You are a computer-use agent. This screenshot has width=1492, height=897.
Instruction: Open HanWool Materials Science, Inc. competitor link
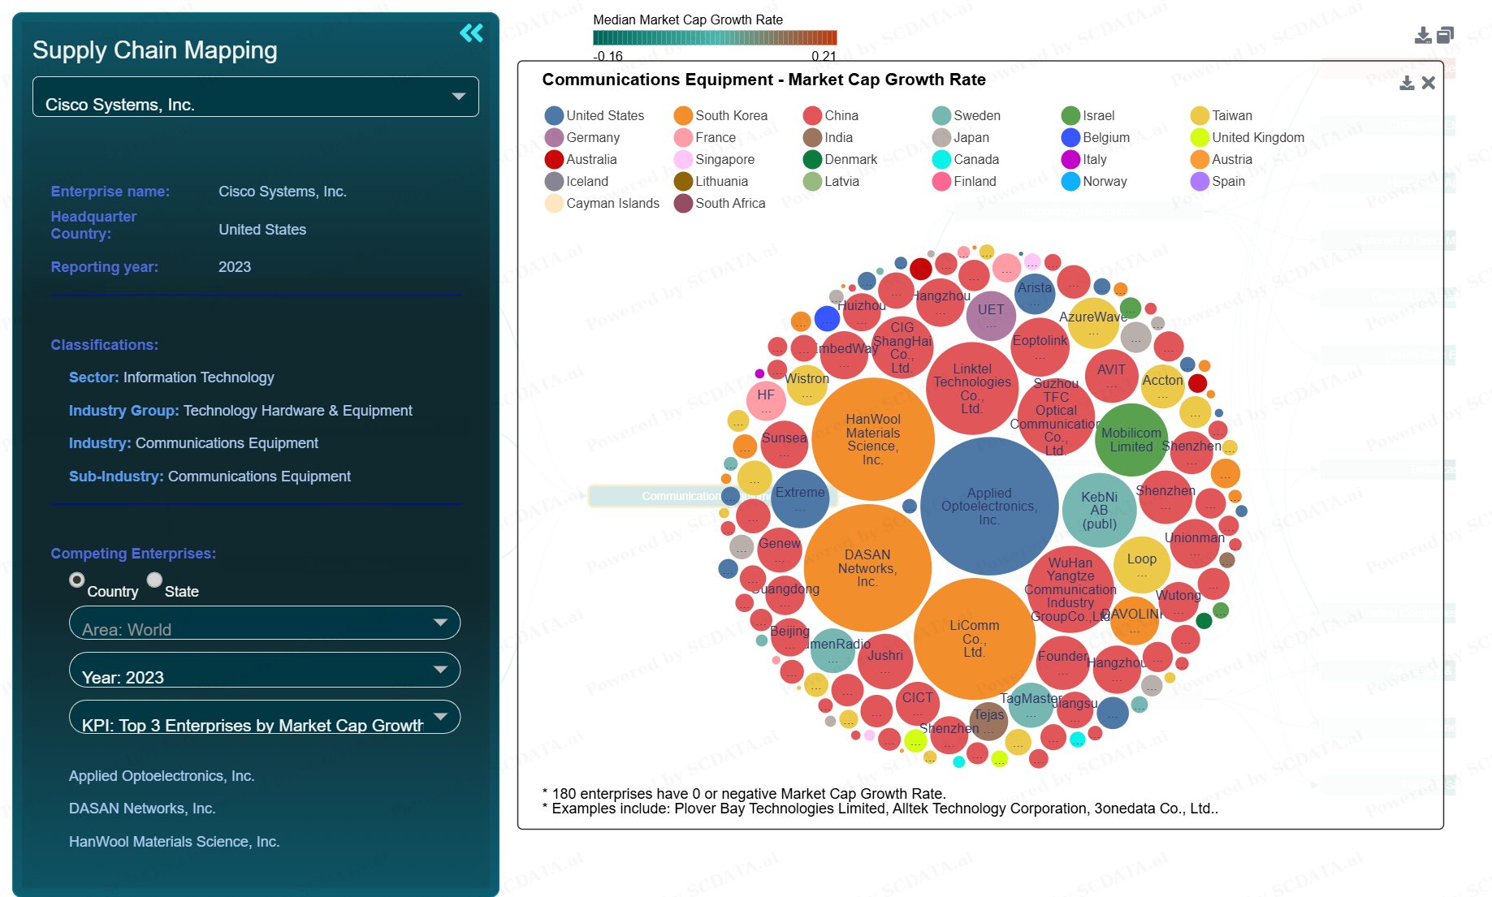(x=174, y=842)
